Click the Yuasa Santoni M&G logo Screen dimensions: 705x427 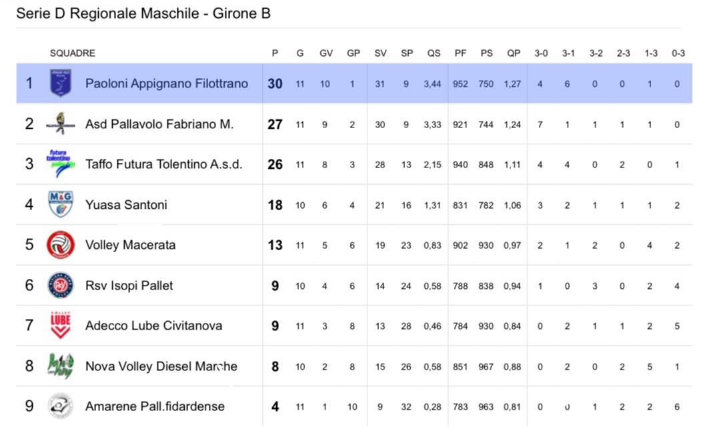[x=61, y=204]
